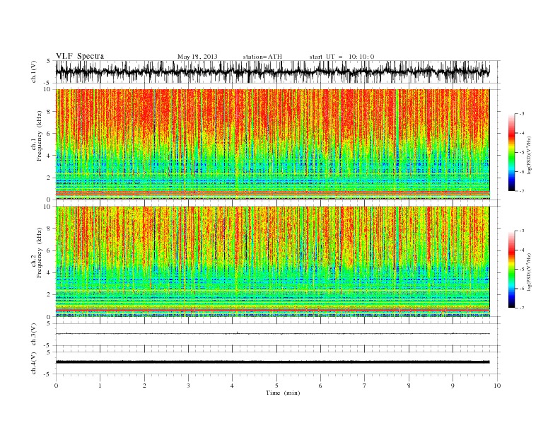Click the time axis tick label '1'
The width and height of the screenshot is (560, 433).
click(100, 386)
